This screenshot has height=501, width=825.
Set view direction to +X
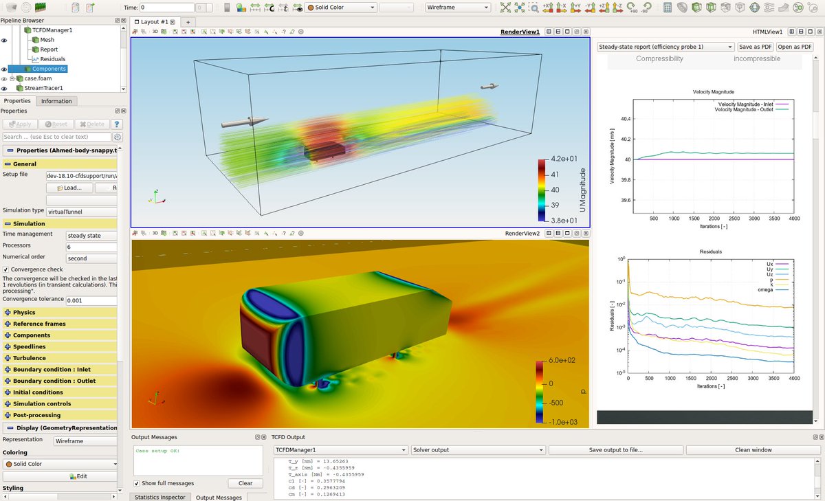(548, 8)
